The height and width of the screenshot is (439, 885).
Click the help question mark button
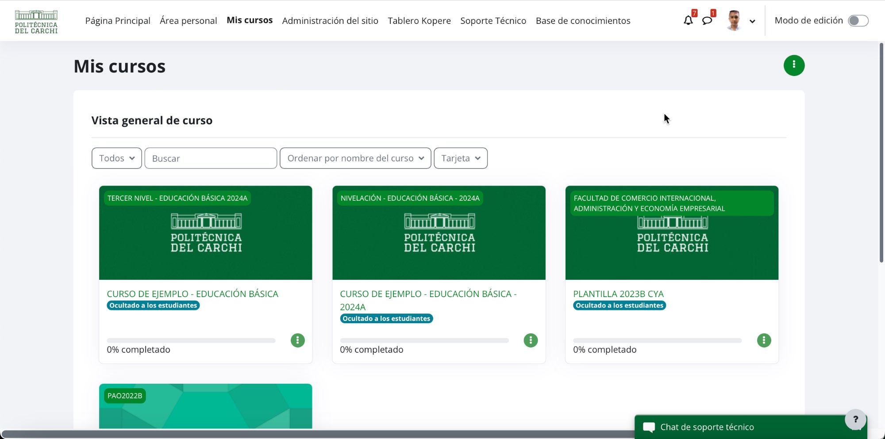(855, 419)
